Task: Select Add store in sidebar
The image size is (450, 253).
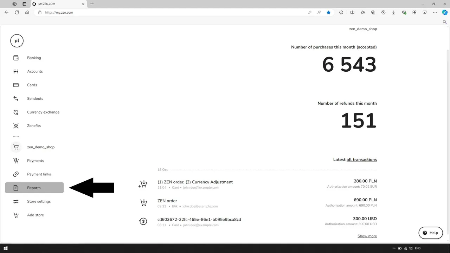Action: point(36,215)
